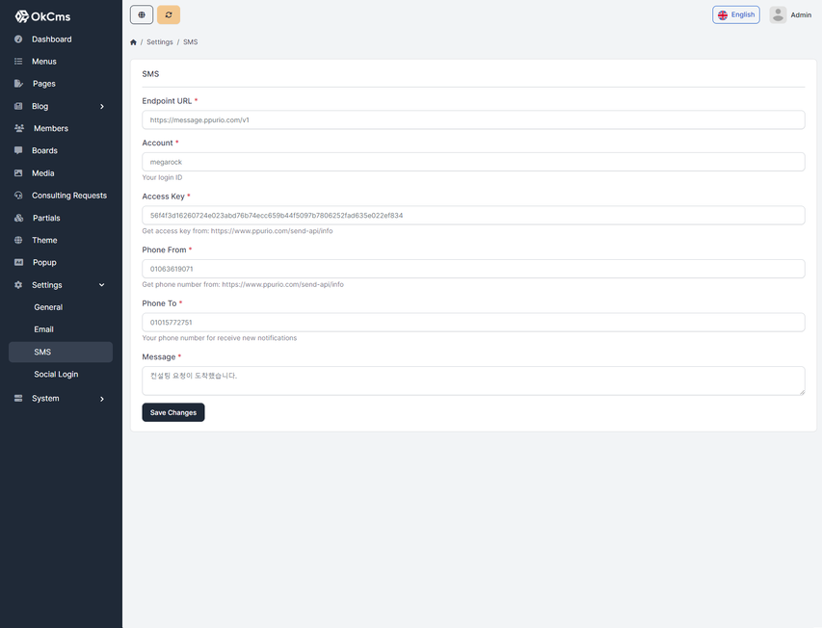
Task: Click the Message text area
Action: [473, 380]
